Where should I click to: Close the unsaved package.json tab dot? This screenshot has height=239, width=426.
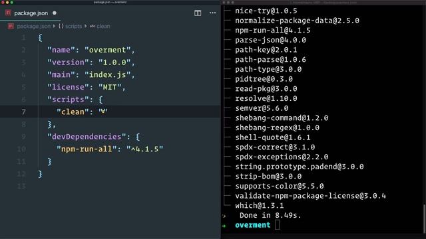tap(55, 13)
